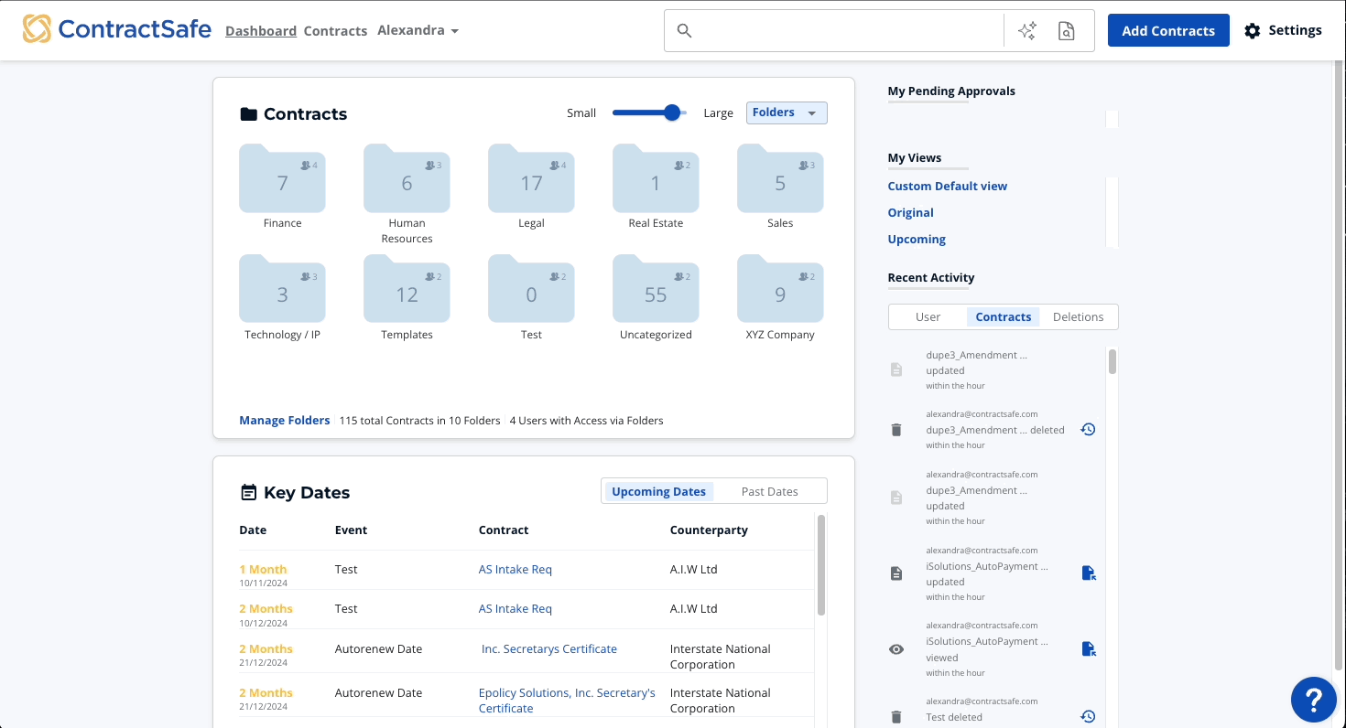Screen dimensions: 1346x728
Task: Click the blue help question mark button
Action: 1313,700
